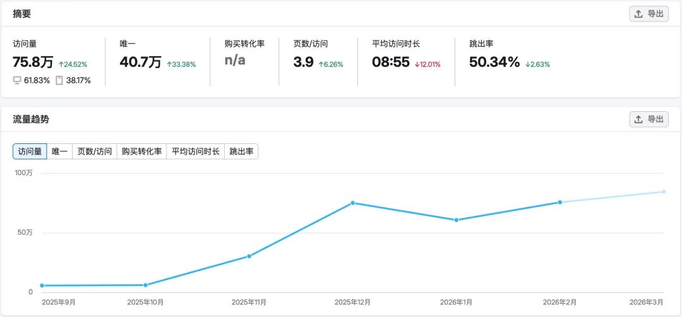
Task: Click the red down arrow at 12.01%
Action: (x=417, y=64)
